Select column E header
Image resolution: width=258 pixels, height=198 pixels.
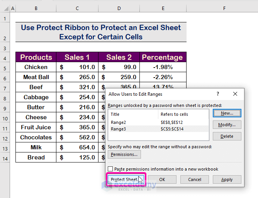click(x=163, y=8)
